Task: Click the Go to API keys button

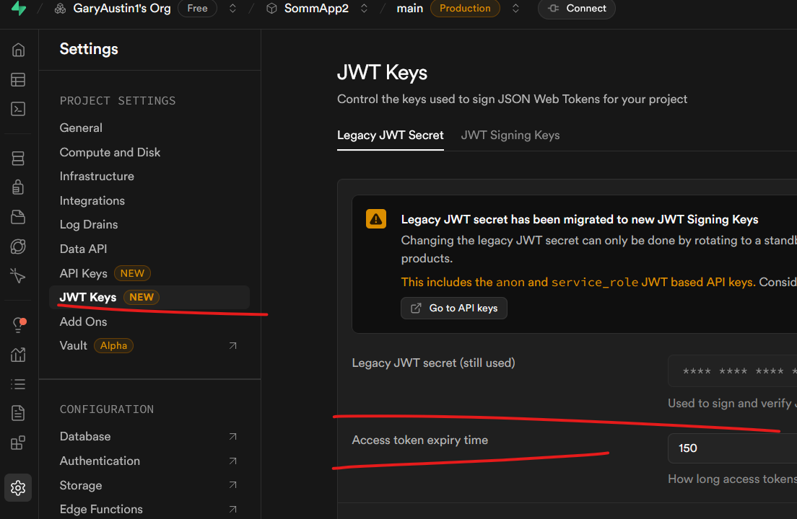Action: tap(454, 308)
